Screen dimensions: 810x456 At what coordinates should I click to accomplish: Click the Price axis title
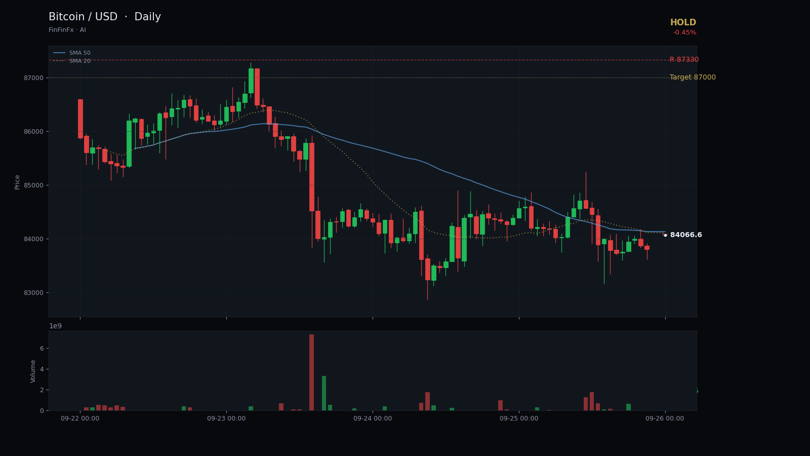pyautogui.click(x=17, y=182)
